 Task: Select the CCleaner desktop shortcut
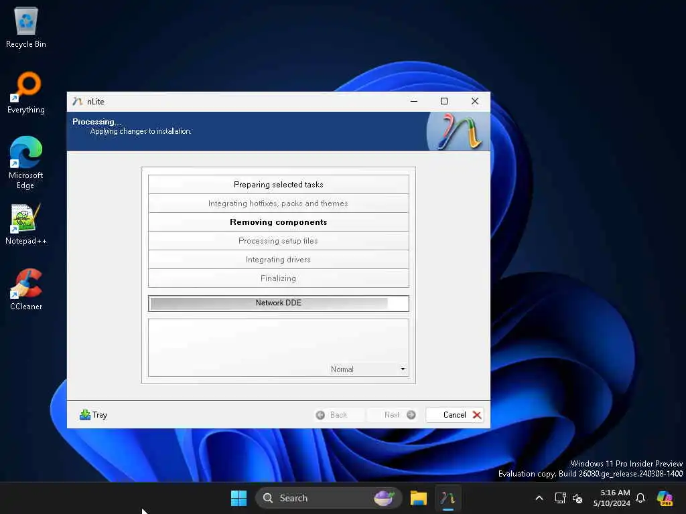point(26,290)
